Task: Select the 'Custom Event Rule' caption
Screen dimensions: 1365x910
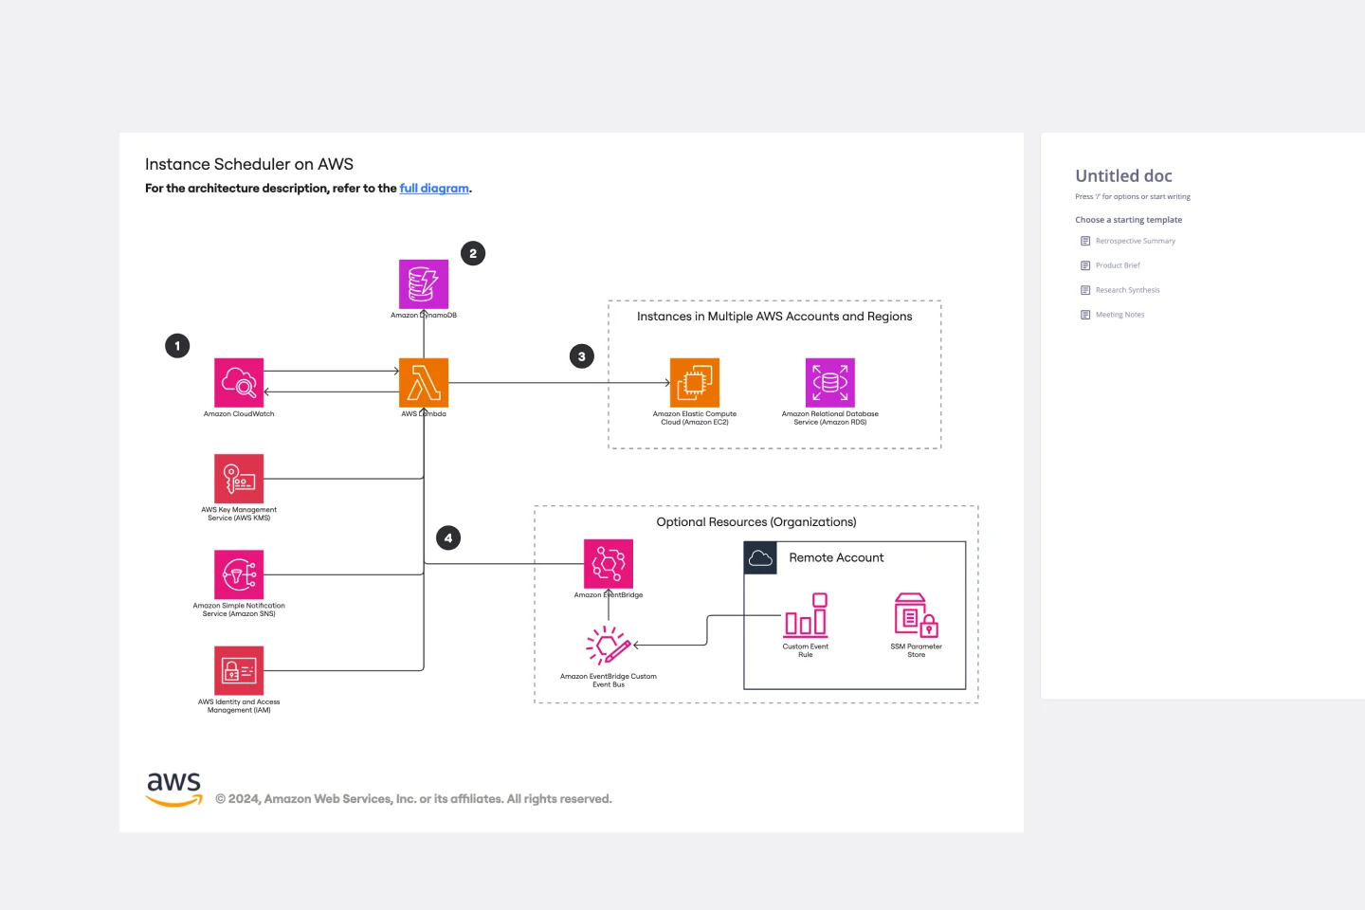Action: (806, 650)
